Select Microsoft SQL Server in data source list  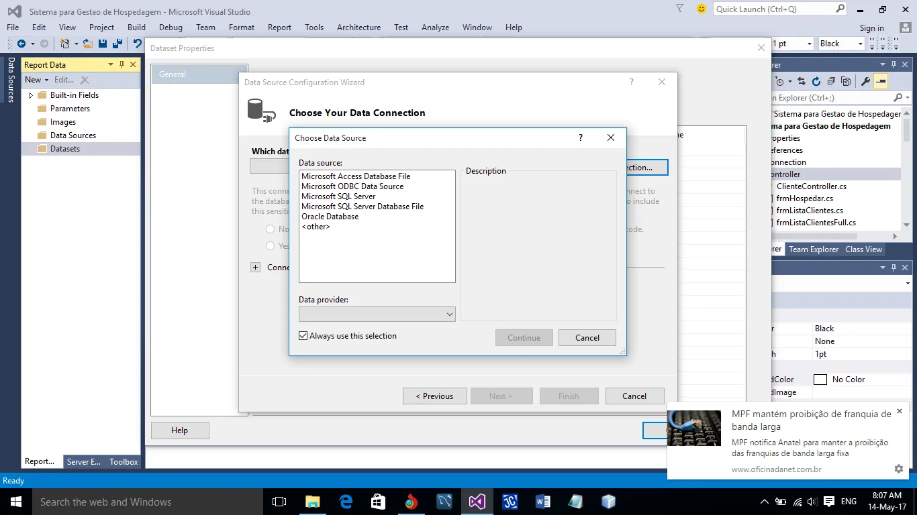click(x=338, y=196)
